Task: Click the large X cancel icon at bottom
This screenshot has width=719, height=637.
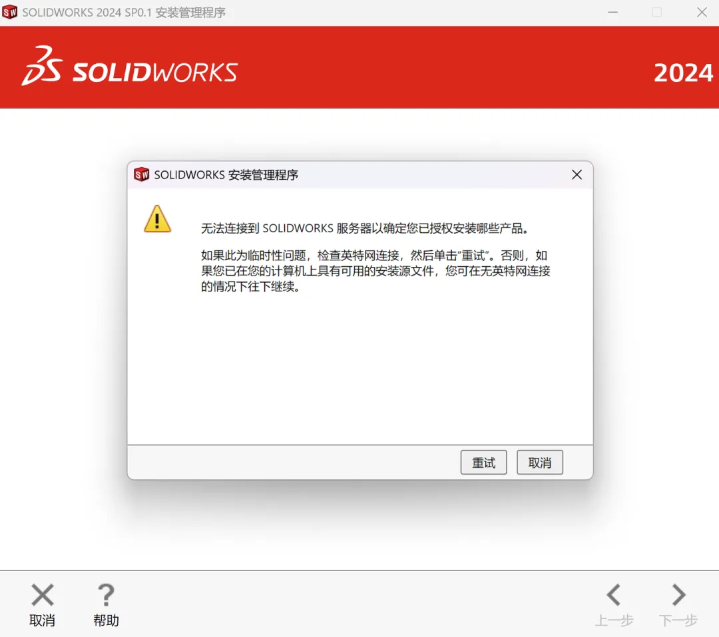Action: point(42,595)
